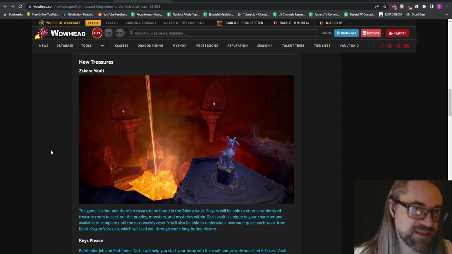Open the NEWS menu
The image size is (452, 254).
43,46
